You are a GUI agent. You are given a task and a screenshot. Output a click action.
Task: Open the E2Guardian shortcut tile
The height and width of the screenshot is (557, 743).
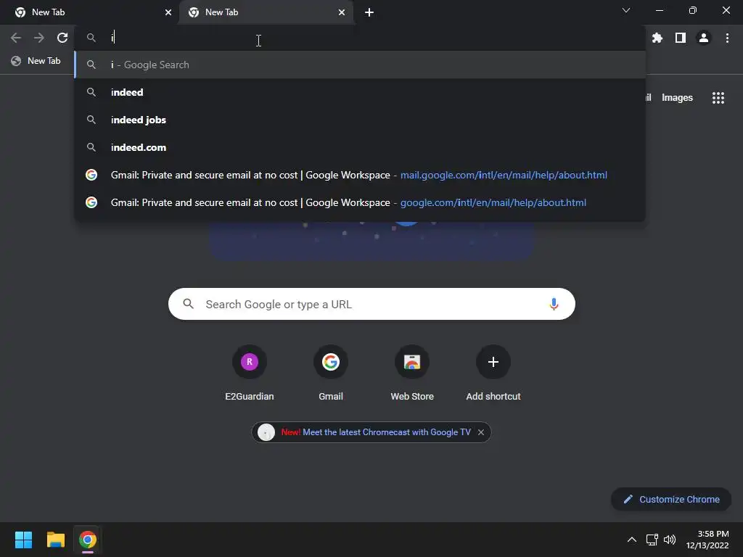[250, 374]
